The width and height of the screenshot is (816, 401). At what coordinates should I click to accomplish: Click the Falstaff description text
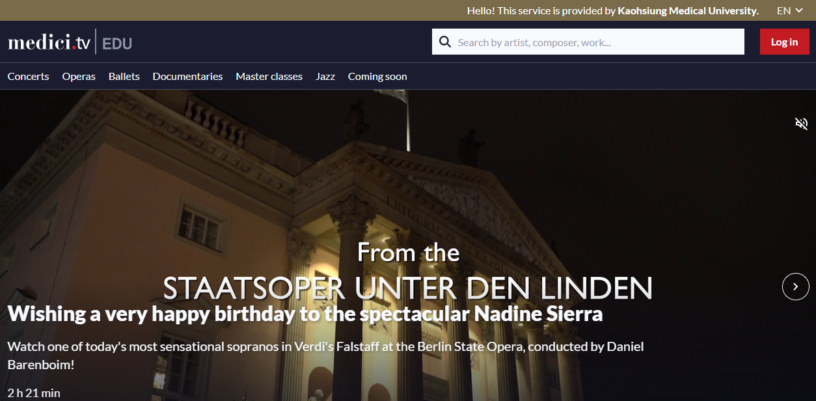point(325,356)
